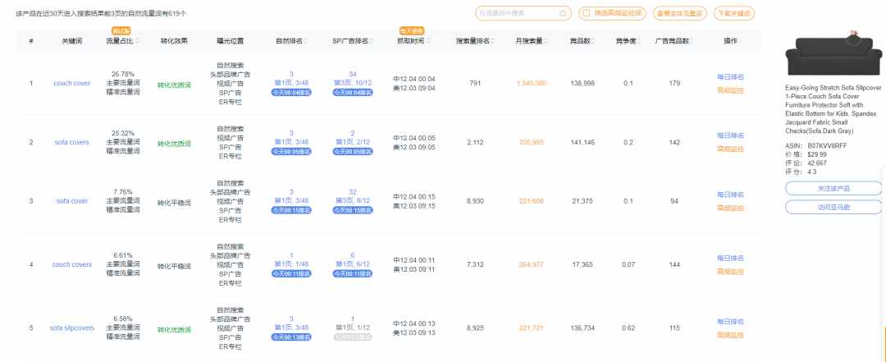The height and width of the screenshot is (362, 886).
Task: Sort by 商品数 column arrows
Action: point(595,41)
